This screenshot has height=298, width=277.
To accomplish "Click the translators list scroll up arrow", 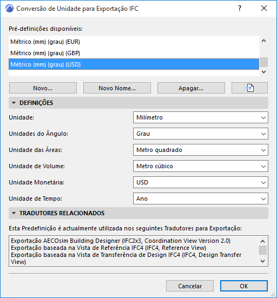I will [263, 241].
